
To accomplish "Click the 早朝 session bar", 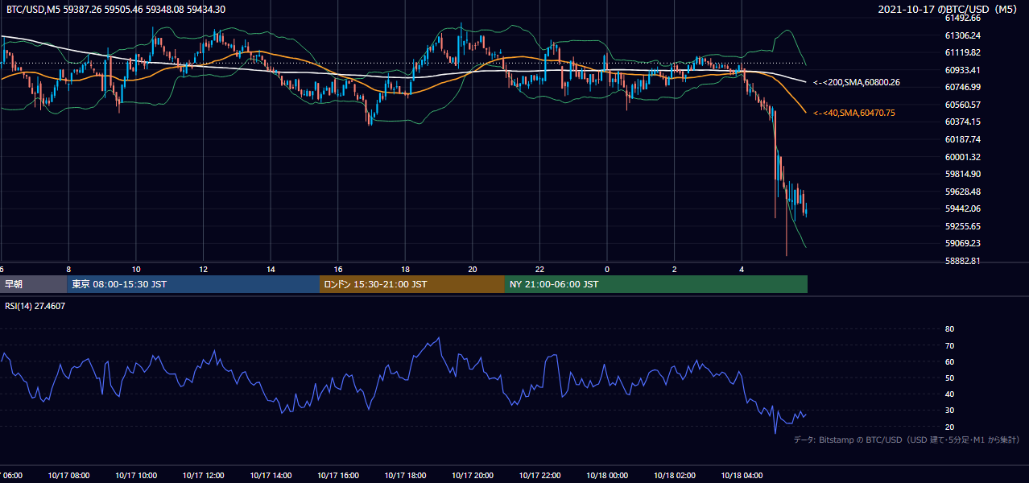I will (x=34, y=284).
